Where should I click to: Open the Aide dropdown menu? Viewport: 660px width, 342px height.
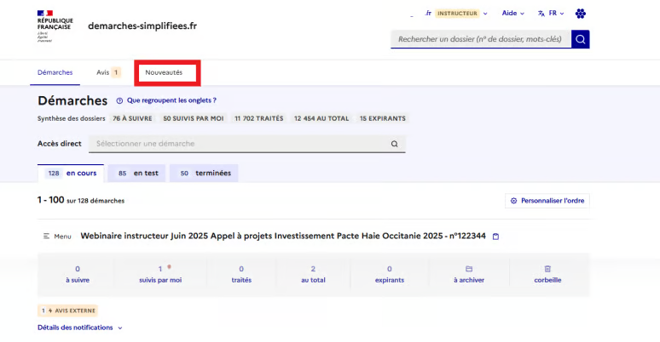(x=512, y=14)
